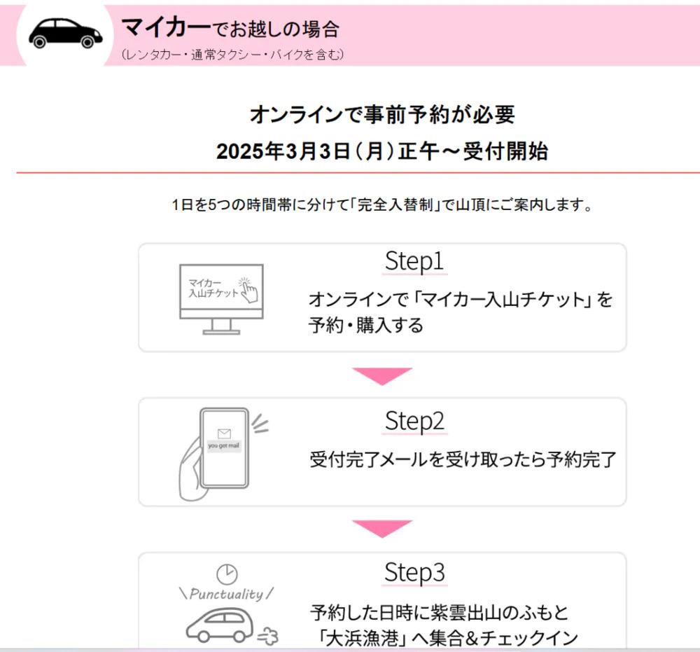Select the Step3 heading
Screen dimensions: 700x652
tap(414, 572)
